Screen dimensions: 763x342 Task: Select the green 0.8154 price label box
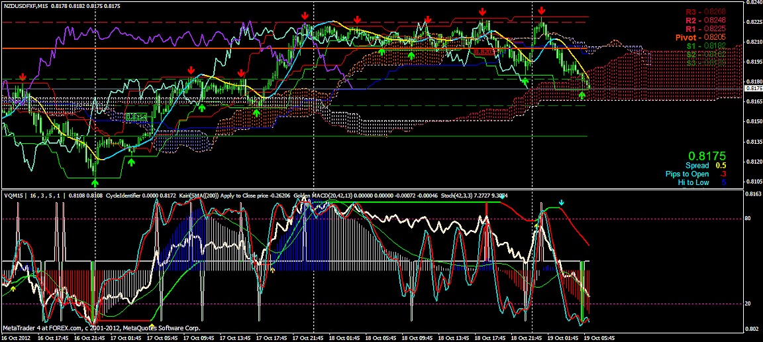(x=136, y=116)
